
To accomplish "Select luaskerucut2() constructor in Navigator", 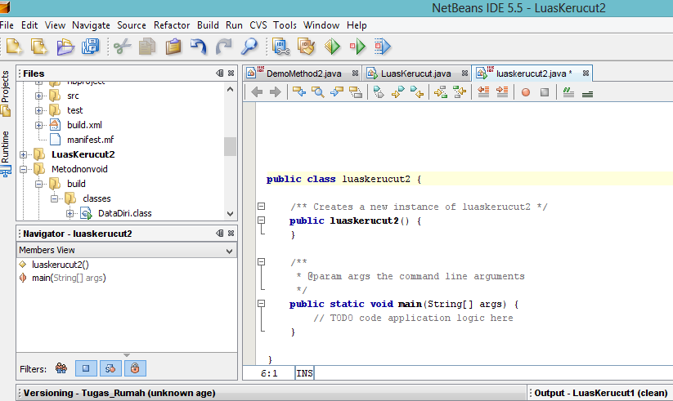I will click(x=60, y=265).
